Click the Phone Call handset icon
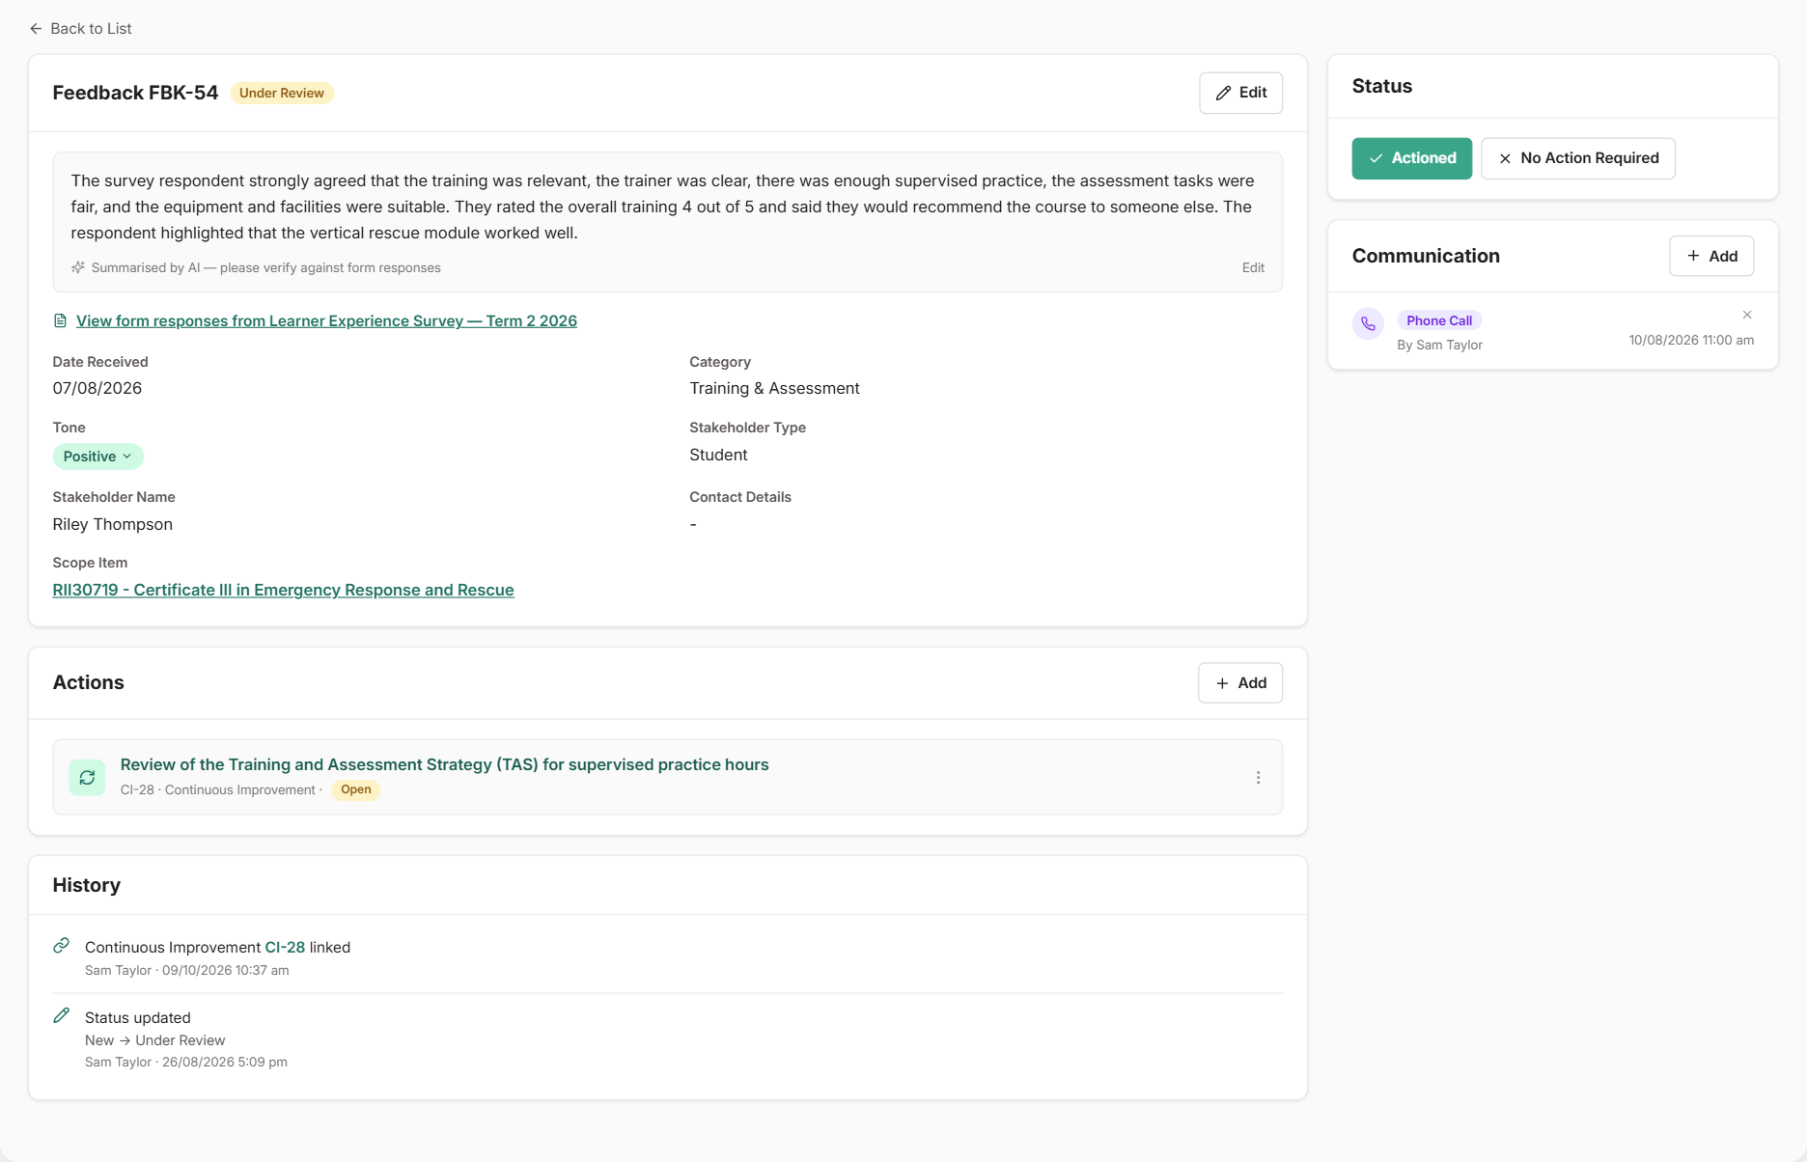 click(x=1368, y=324)
